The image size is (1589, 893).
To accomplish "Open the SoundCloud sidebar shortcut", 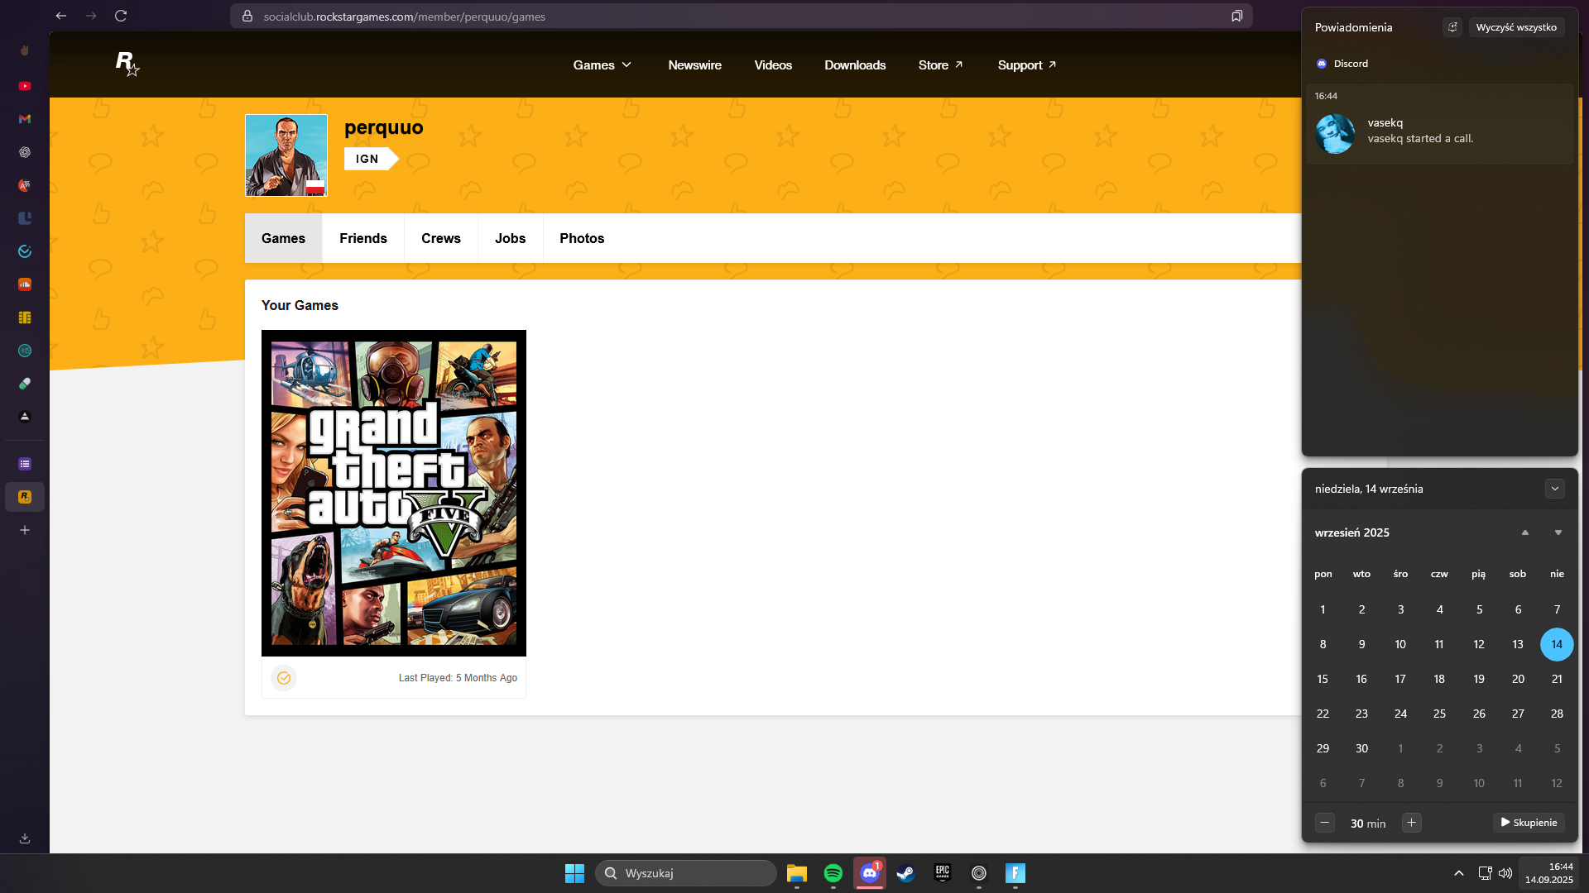I will point(25,284).
